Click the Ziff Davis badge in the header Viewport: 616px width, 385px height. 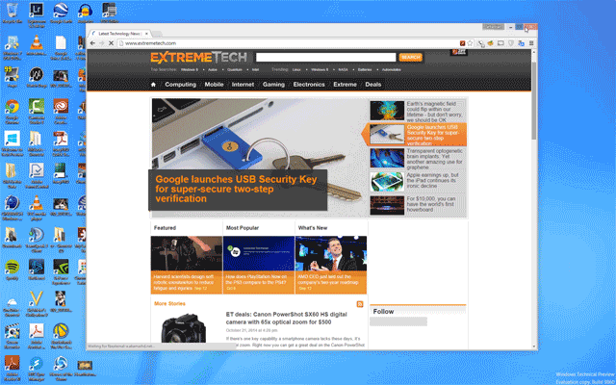(x=459, y=52)
